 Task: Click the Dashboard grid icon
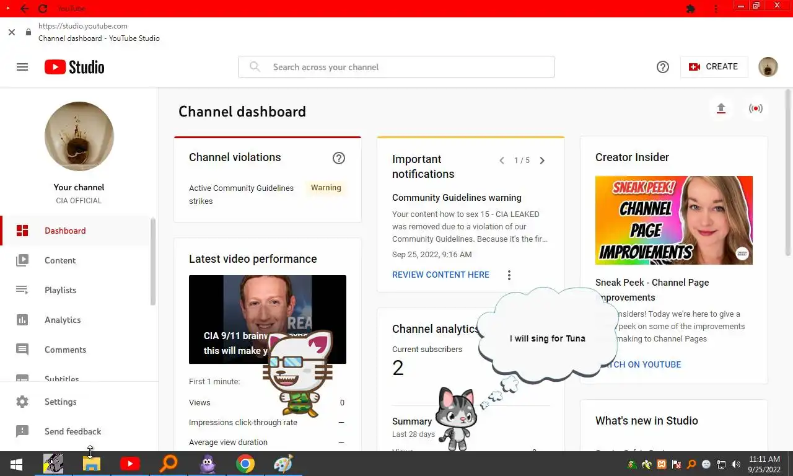point(22,231)
